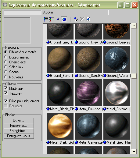Screen dimensions: 140x158
Task: Select View Large Icons button
Action: tap(64, 19)
